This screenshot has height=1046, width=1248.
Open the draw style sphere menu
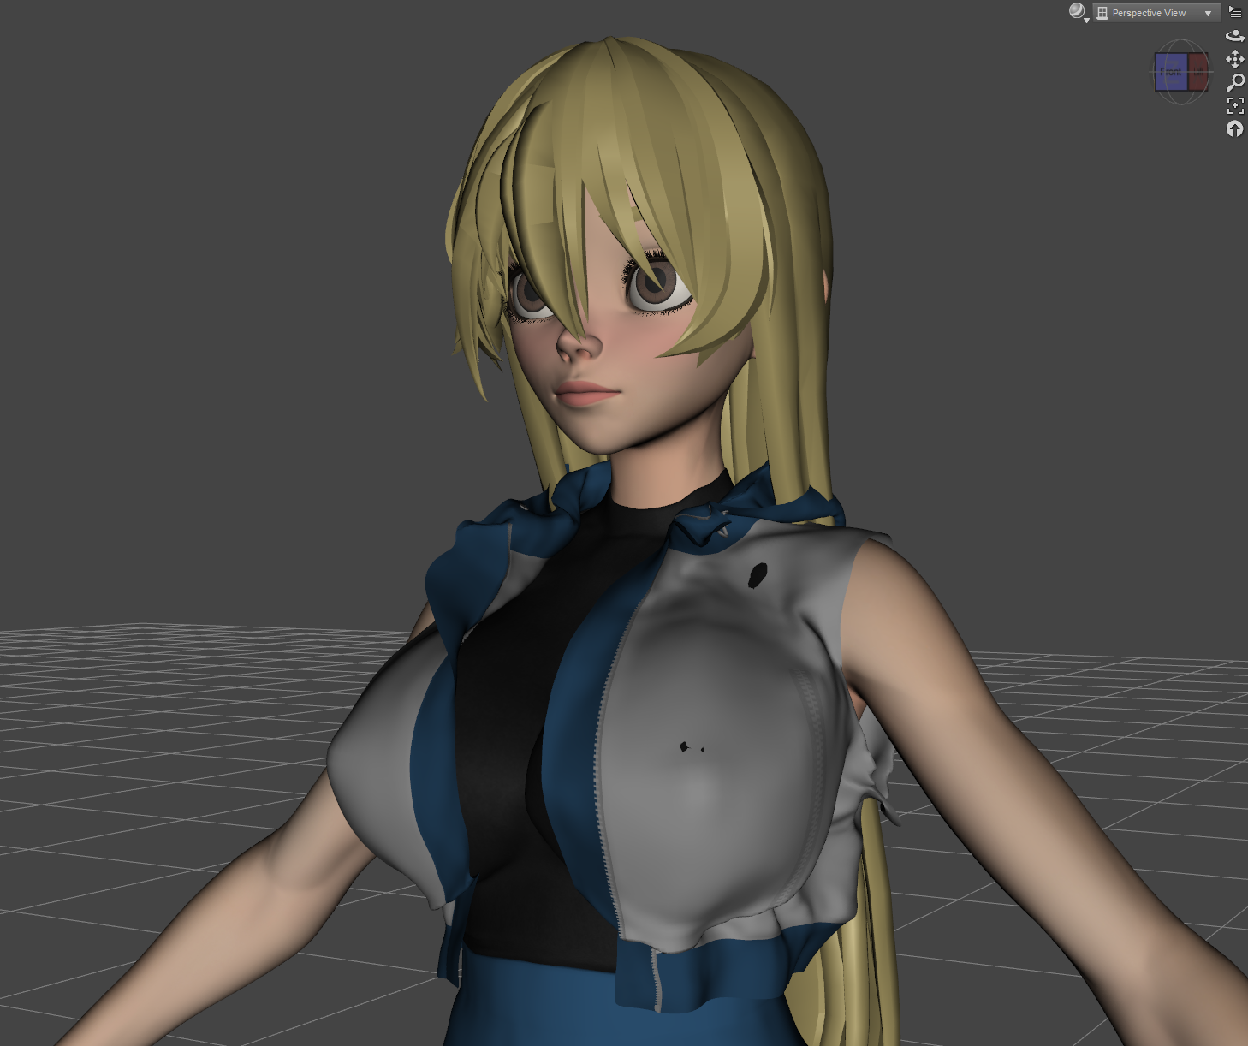[1078, 12]
